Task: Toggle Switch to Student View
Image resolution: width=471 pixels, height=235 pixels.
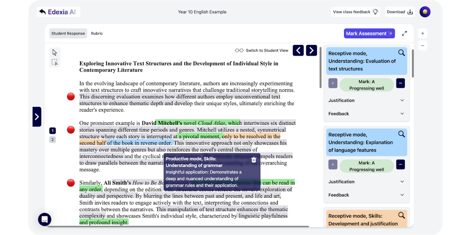Action: (x=261, y=50)
